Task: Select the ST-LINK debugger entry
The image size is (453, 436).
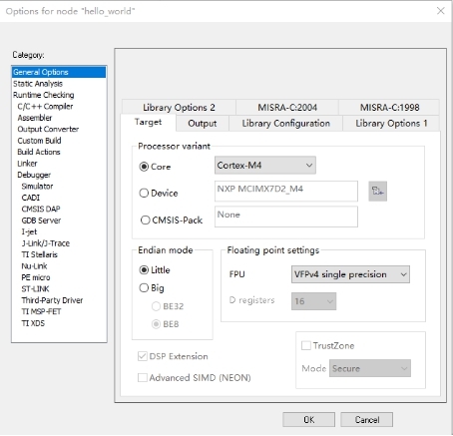Action: (x=35, y=289)
